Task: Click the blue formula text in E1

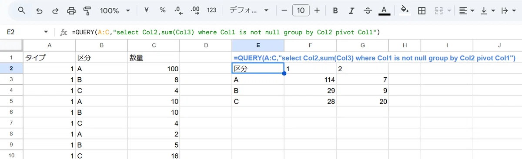Action: [374, 57]
